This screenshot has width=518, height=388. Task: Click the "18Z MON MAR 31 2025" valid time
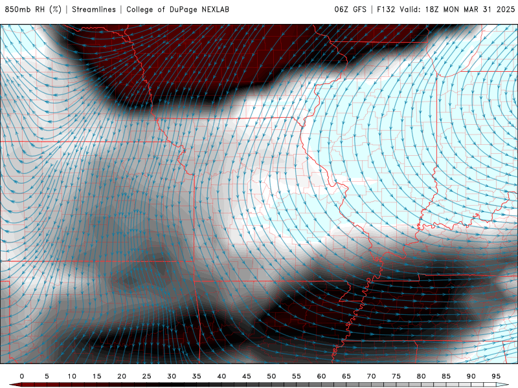[470, 10]
